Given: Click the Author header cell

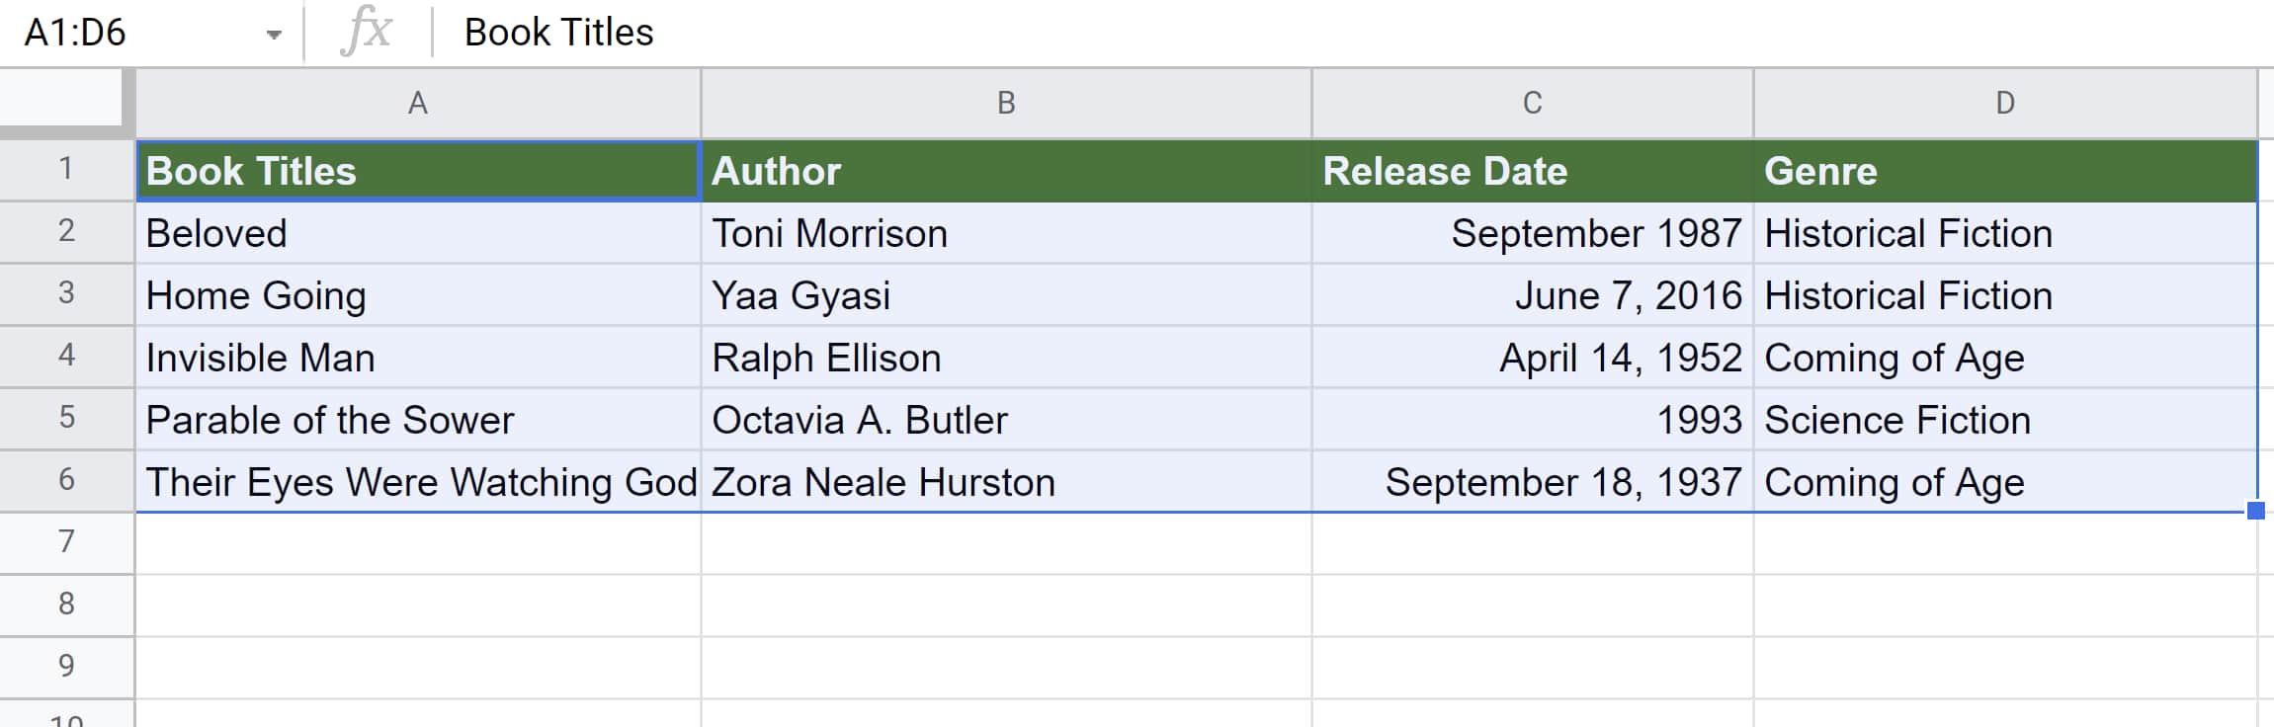Looking at the screenshot, I should (1006, 171).
